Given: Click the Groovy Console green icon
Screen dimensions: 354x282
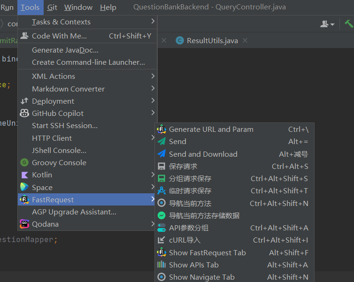Looking at the screenshot, I should (x=24, y=162).
